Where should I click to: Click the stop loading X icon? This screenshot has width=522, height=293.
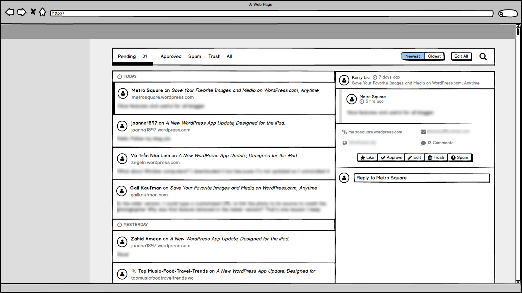click(33, 12)
